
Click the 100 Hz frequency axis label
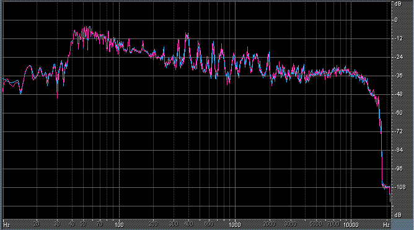pos(119,224)
